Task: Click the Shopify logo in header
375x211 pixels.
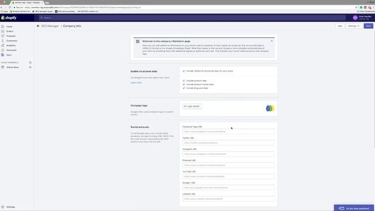Action: (9, 18)
